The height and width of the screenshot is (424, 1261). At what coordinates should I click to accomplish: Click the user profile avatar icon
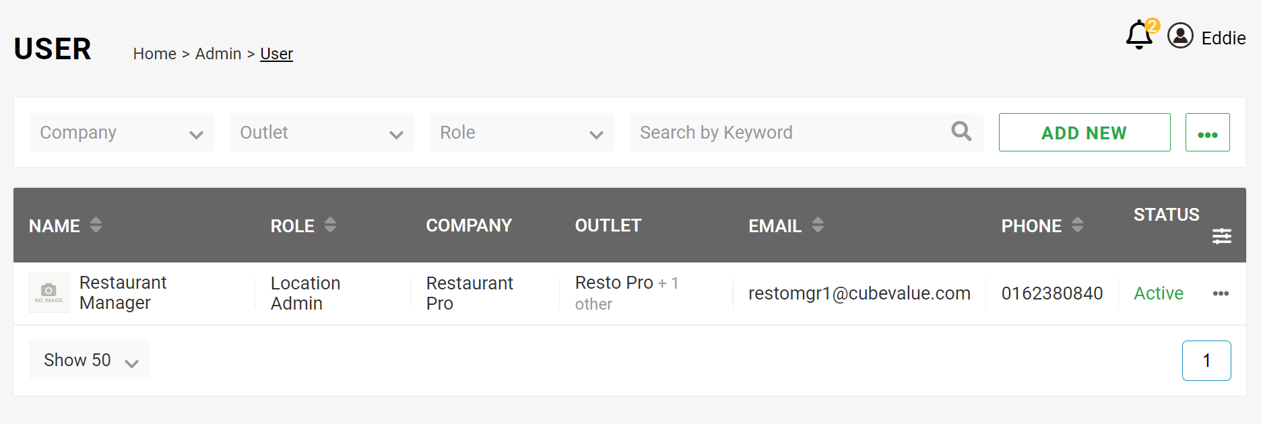1180,37
